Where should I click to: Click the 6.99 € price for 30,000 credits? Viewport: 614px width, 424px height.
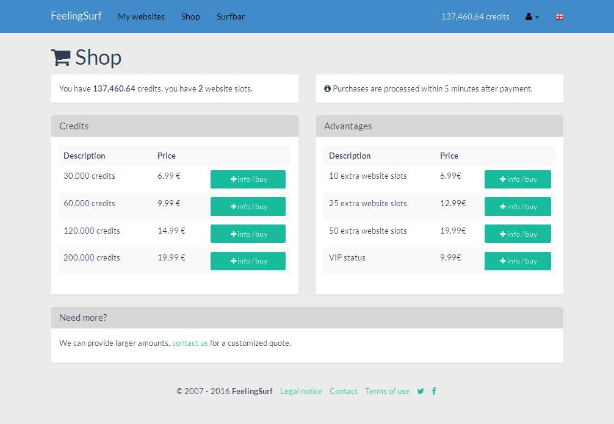[x=169, y=176]
